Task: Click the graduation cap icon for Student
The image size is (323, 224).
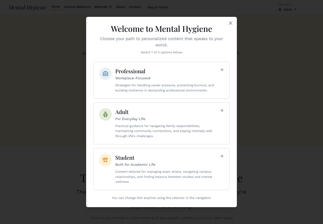Action: pyautogui.click(x=106, y=160)
